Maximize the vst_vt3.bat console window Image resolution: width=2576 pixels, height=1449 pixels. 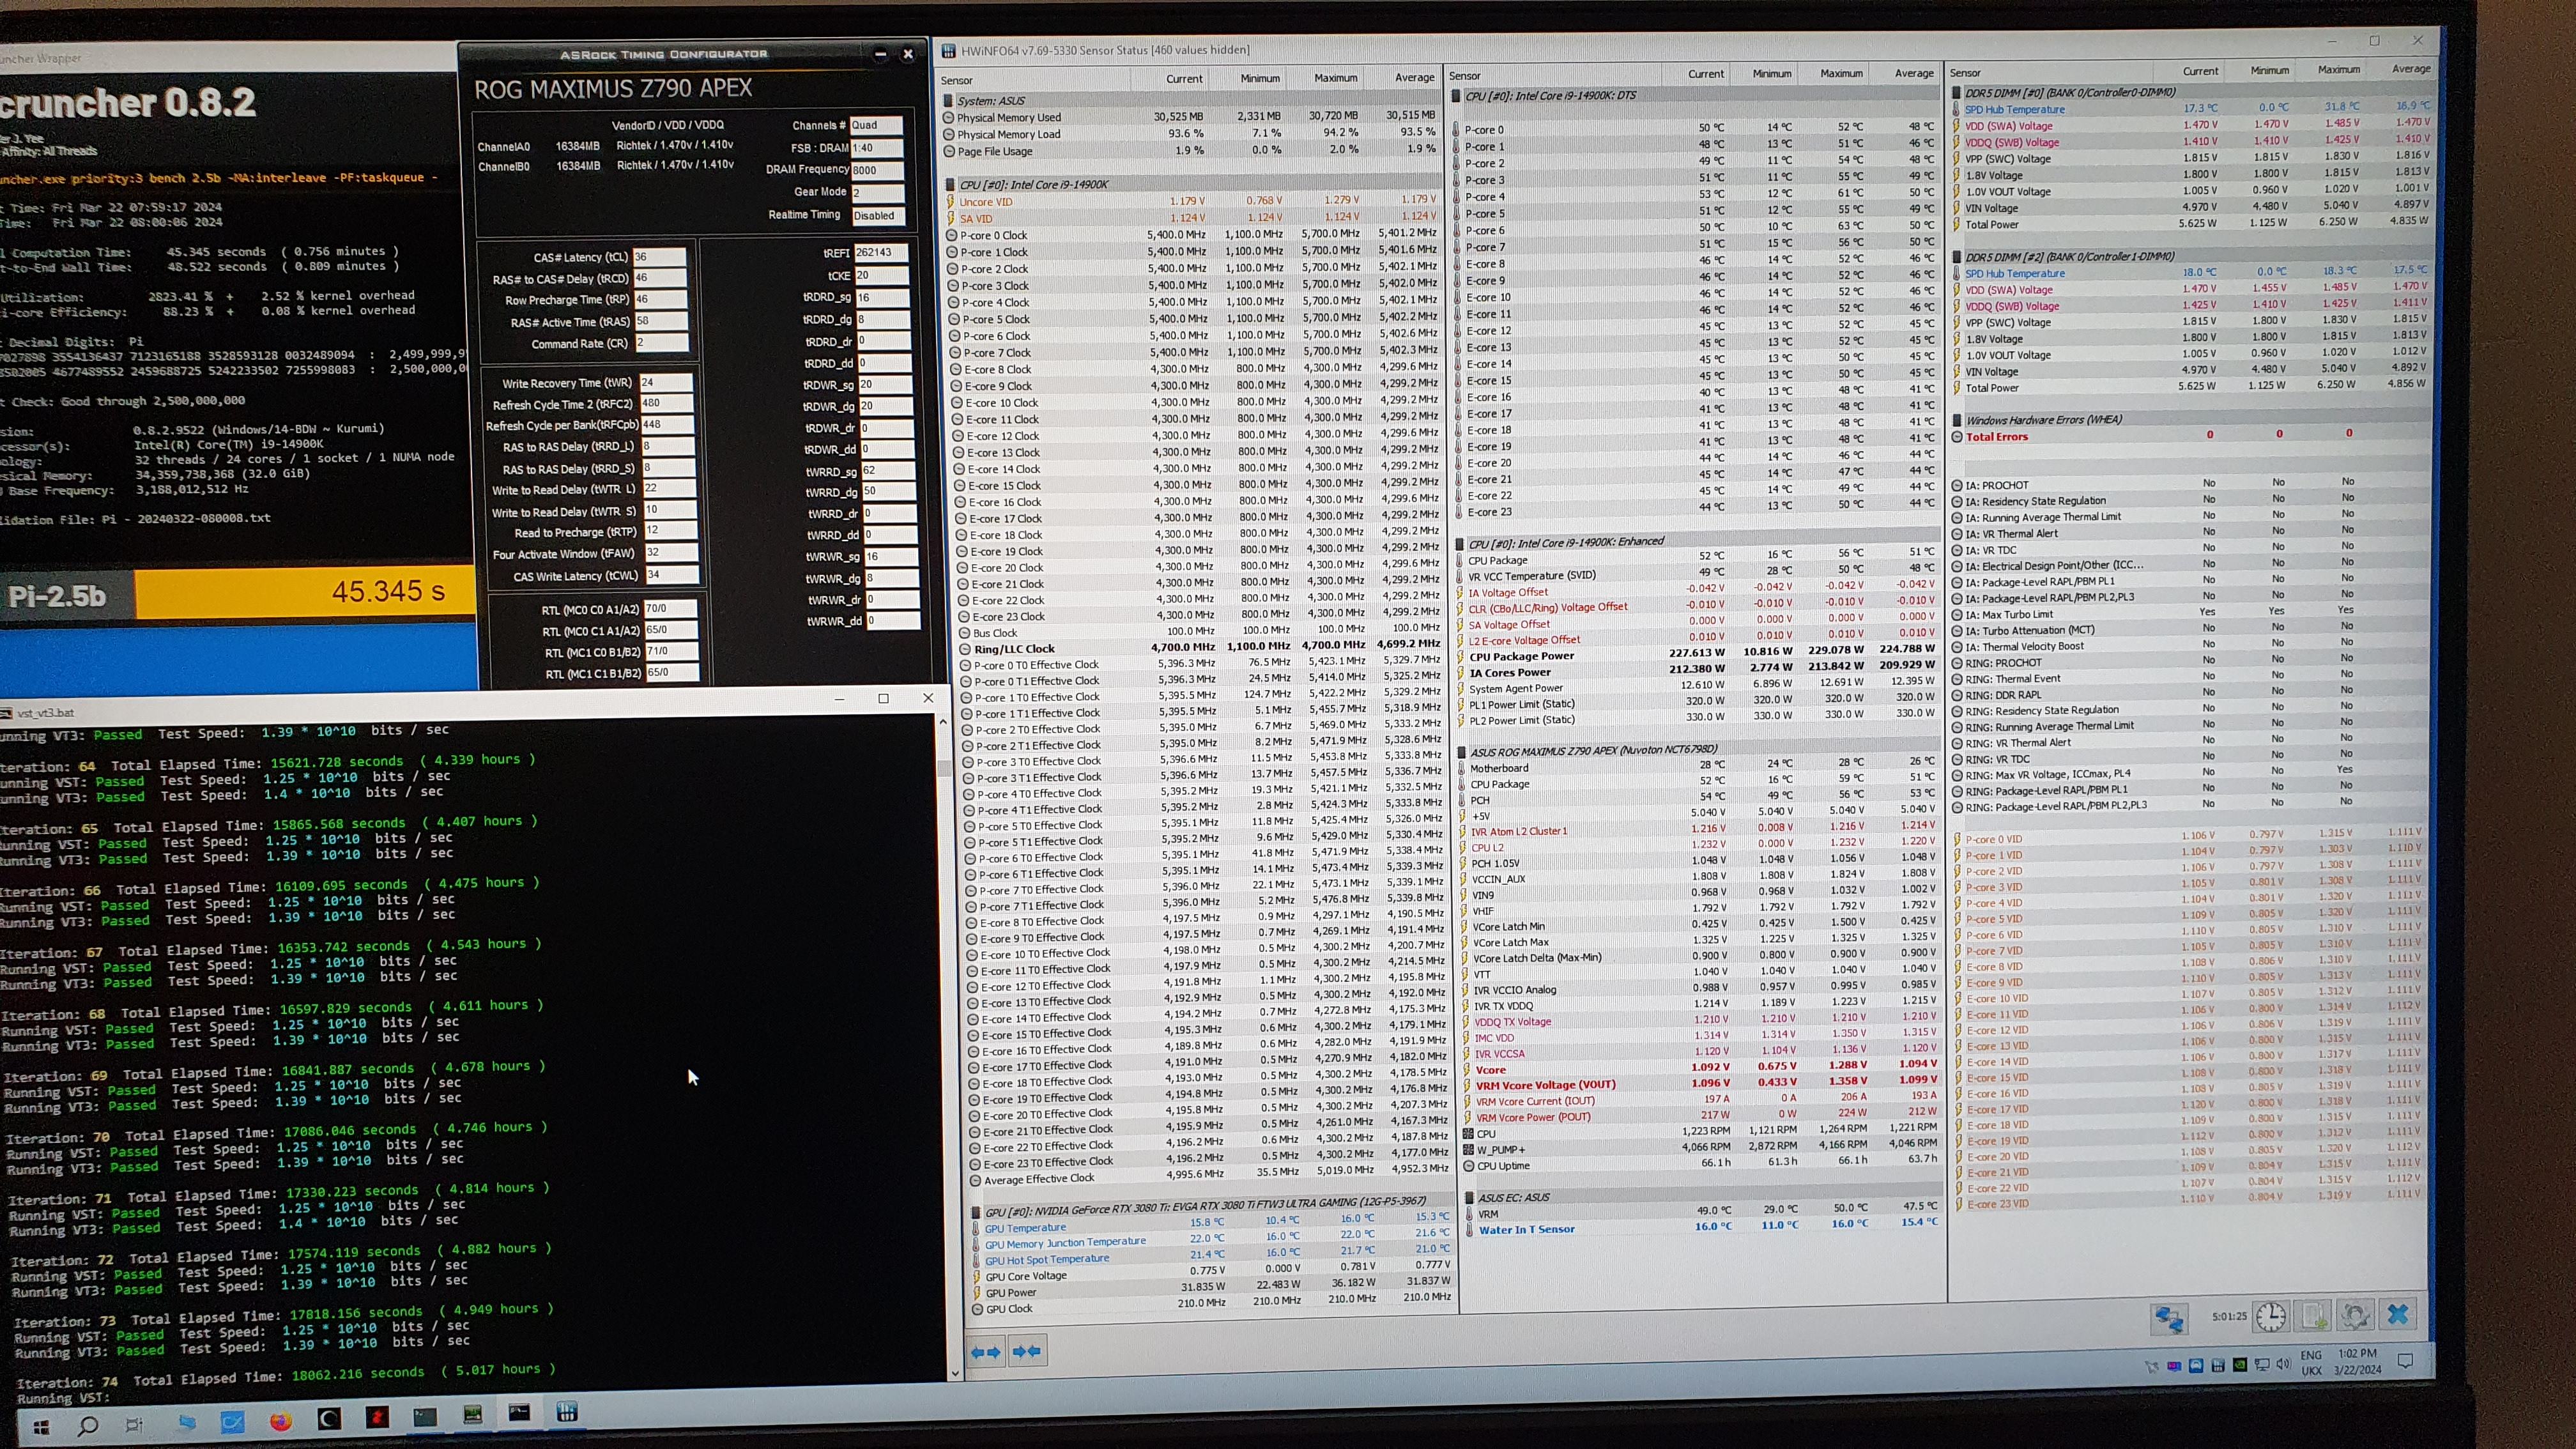(x=883, y=698)
